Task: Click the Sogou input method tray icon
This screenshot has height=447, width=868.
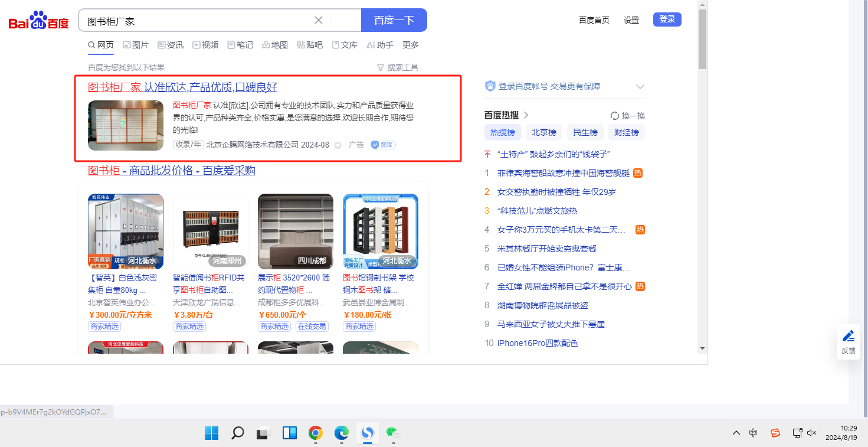Action: (x=775, y=433)
